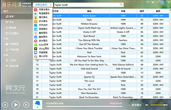Screen dimensions: 171x110
Task: Select 酷狗音乐 from the source list
Action: tap(43, 37)
